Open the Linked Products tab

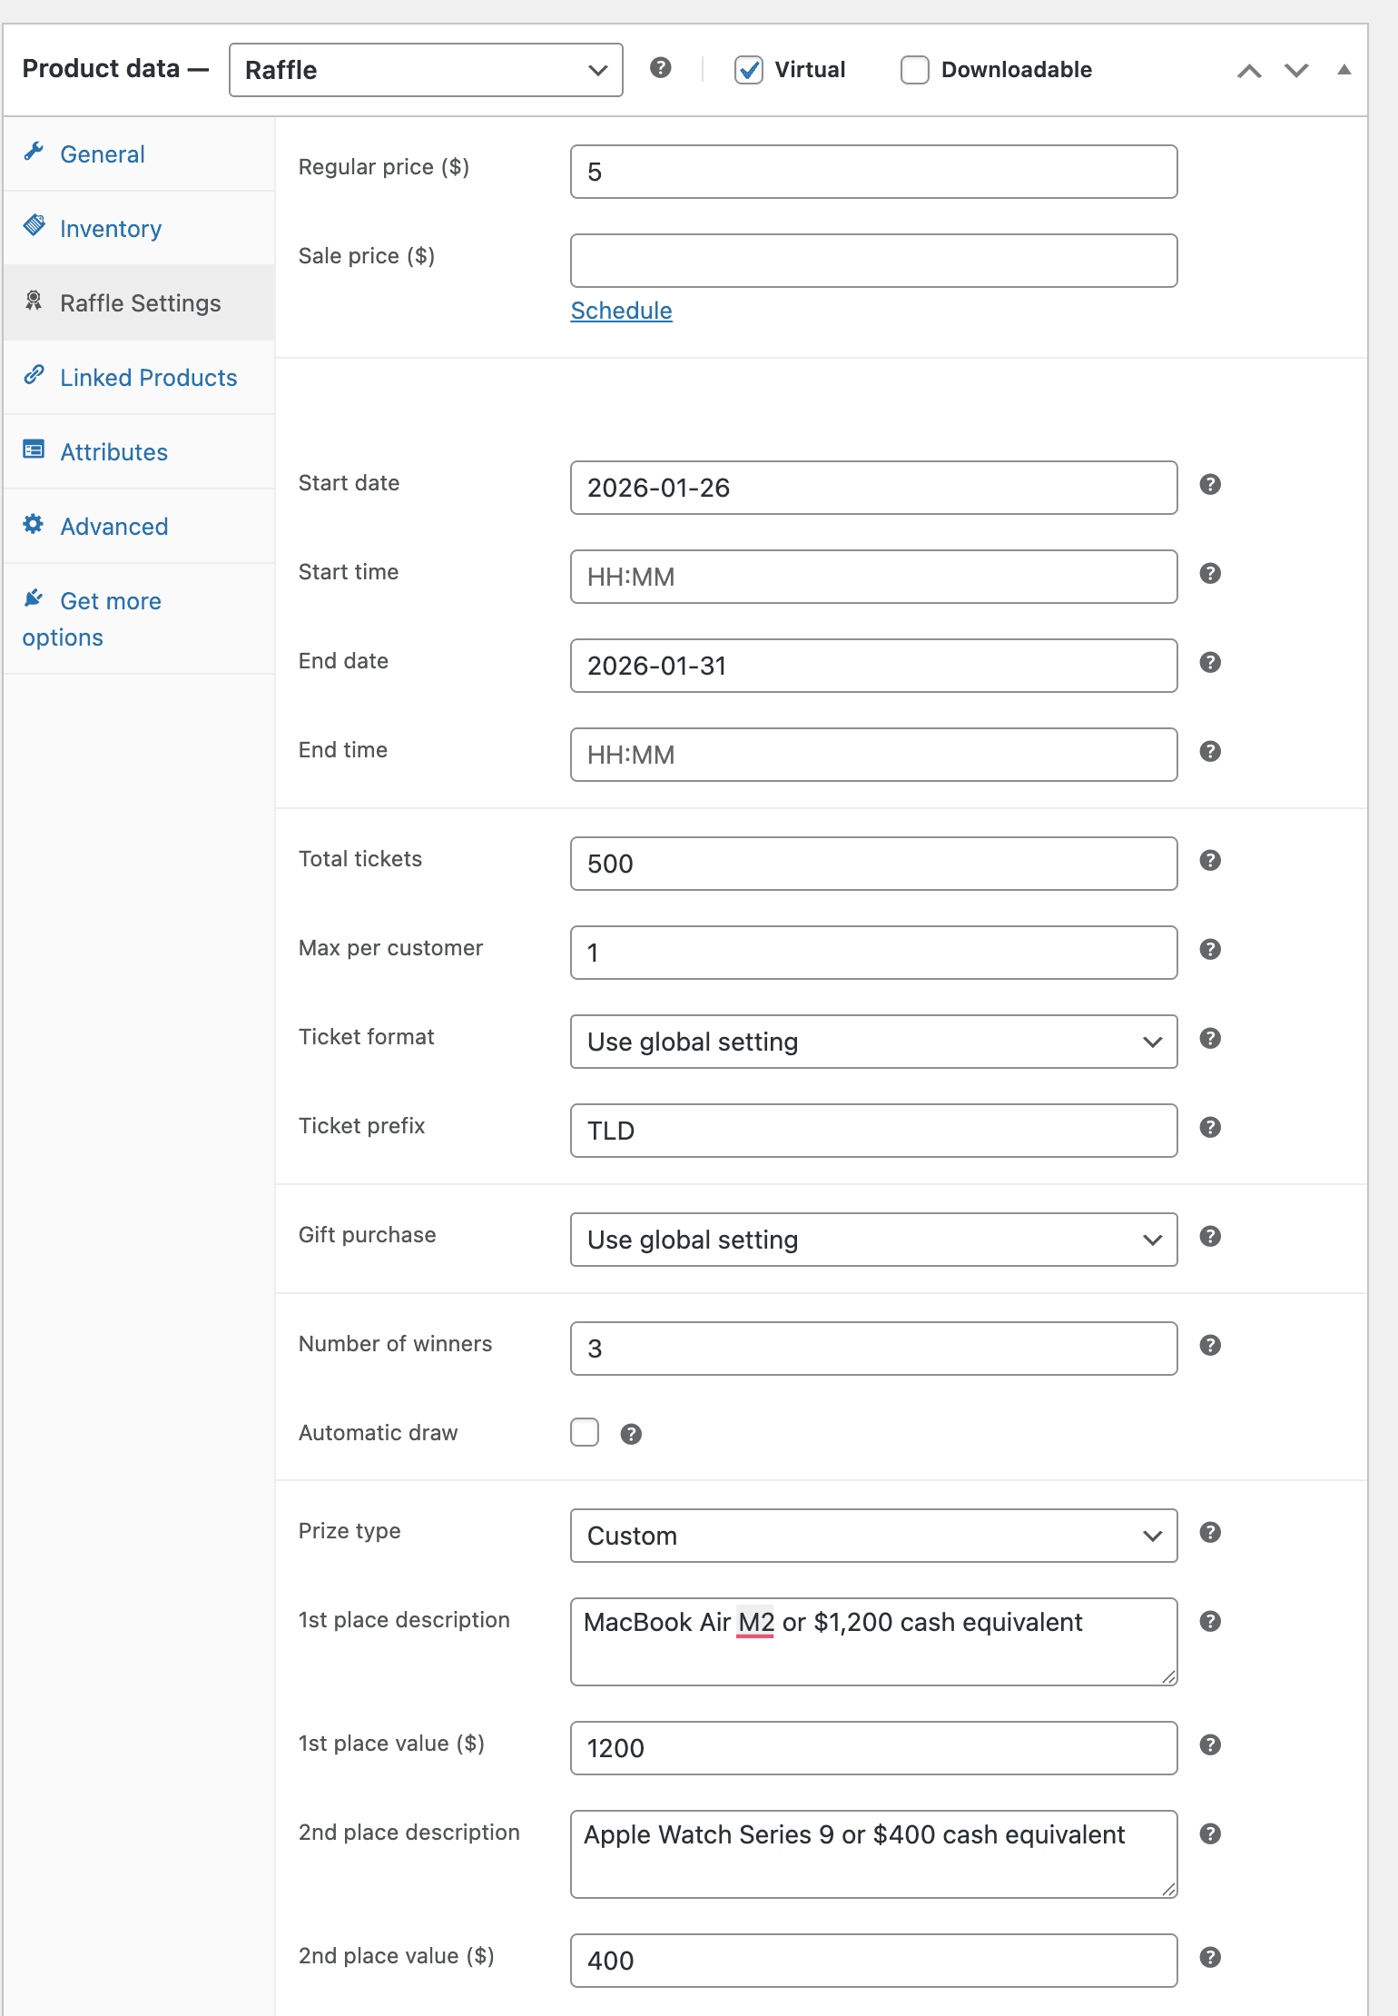pyautogui.click(x=148, y=378)
